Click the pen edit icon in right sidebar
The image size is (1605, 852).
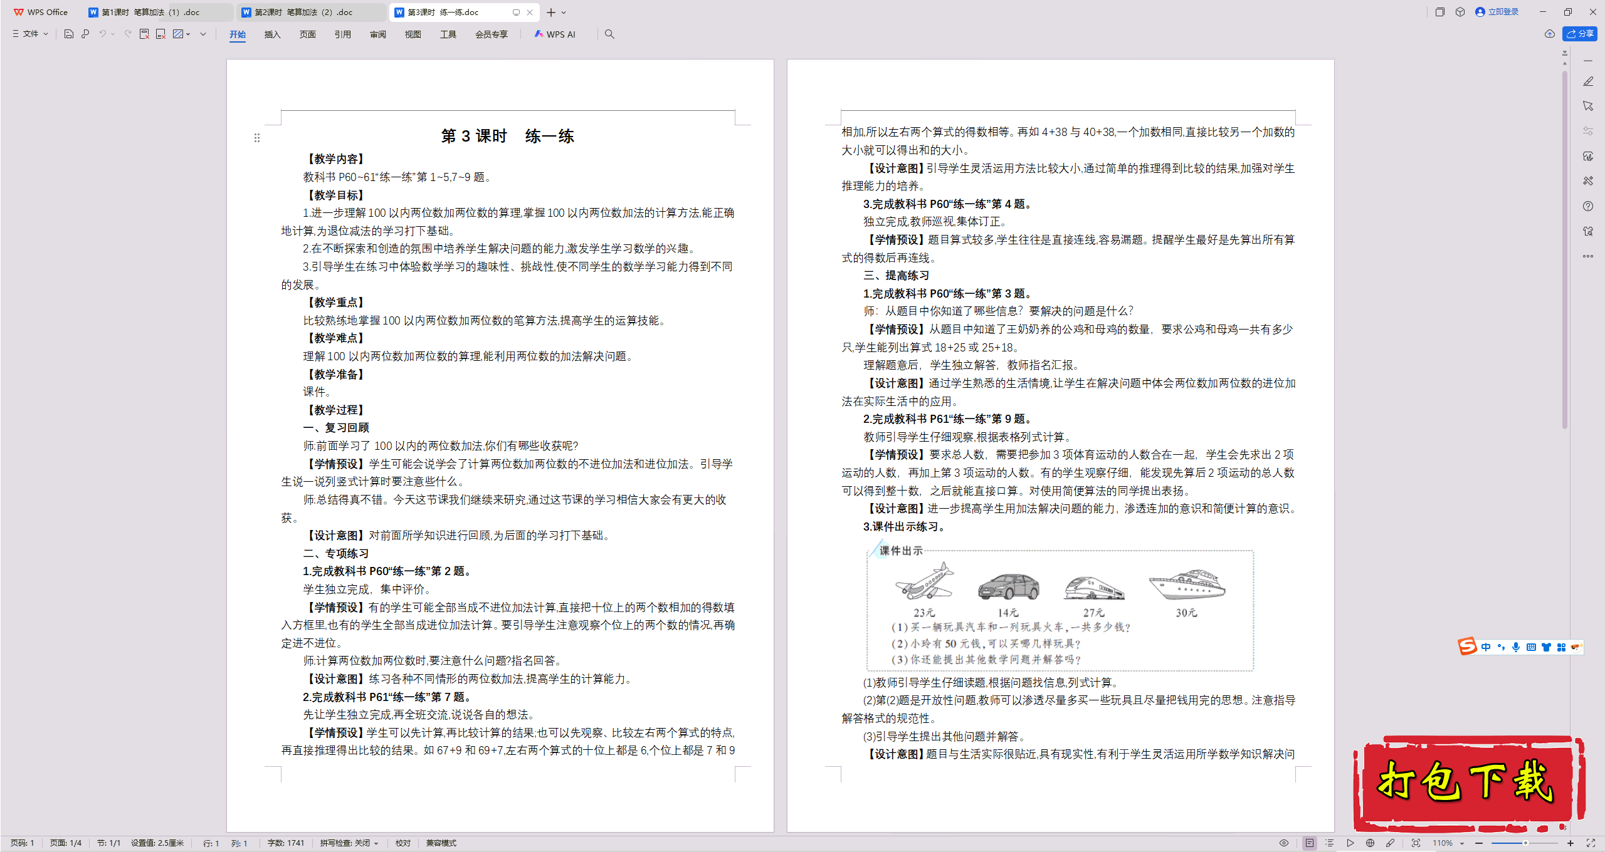[x=1588, y=81]
